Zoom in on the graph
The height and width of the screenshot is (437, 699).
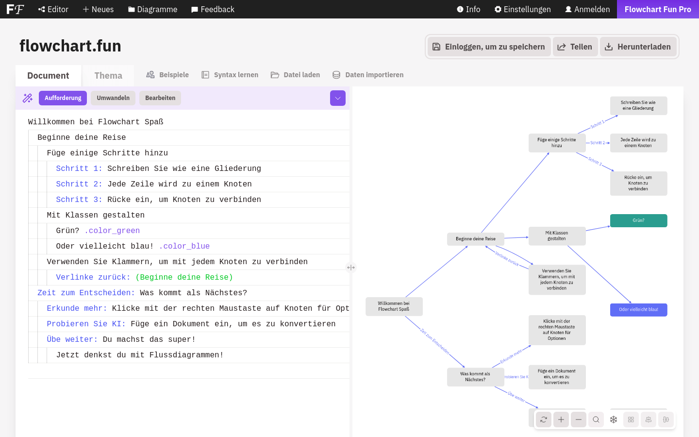(561, 420)
